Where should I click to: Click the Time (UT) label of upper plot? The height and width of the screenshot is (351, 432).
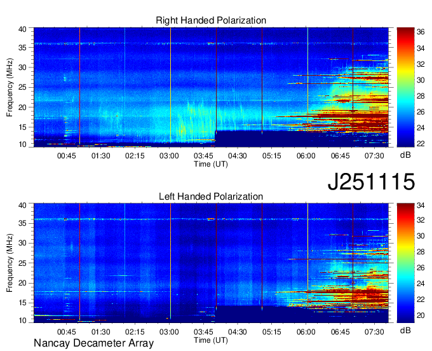(210, 163)
